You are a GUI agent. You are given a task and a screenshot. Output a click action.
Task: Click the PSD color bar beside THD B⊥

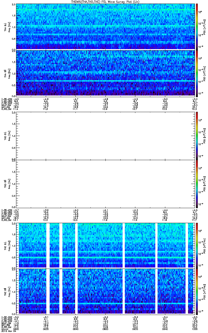tap(197, 136)
